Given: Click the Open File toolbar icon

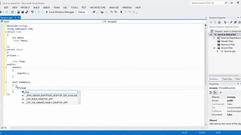Looking at the screenshot, I should (18, 12).
